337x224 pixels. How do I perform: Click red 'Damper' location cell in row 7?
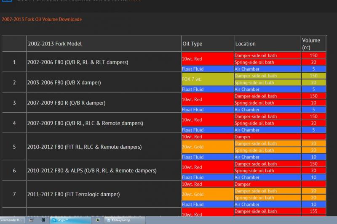267,184
